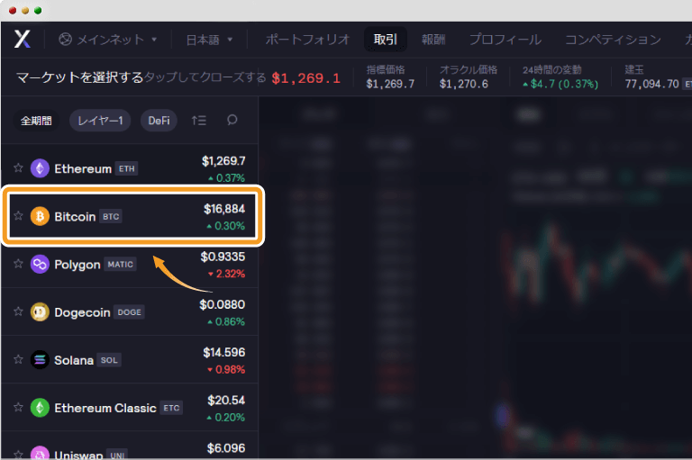The height and width of the screenshot is (460, 692).
Task: Click the red $1,269.1 current price
Action: pos(305,78)
